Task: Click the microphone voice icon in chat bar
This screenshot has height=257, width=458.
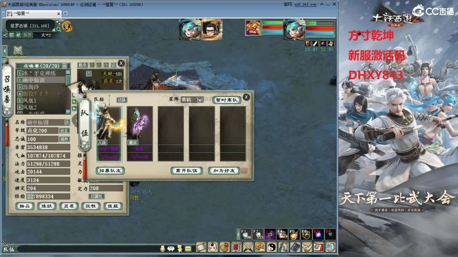Action: [x=162, y=249]
